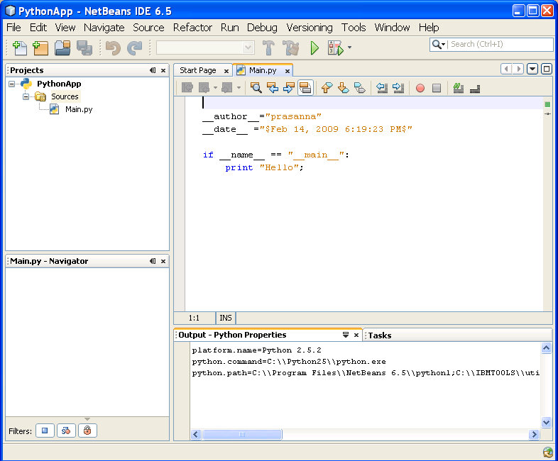Screen dimensions: 558x461
Task: Undo the last action
Action: [x=113, y=48]
